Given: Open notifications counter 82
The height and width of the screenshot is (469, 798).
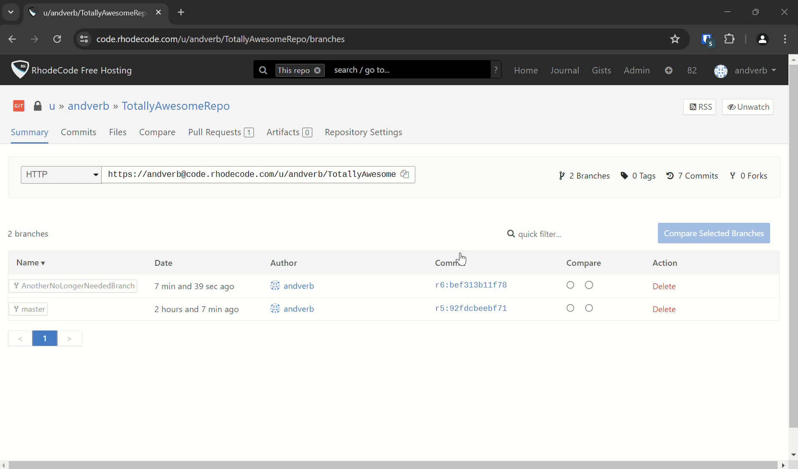Looking at the screenshot, I should pos(692,71).
